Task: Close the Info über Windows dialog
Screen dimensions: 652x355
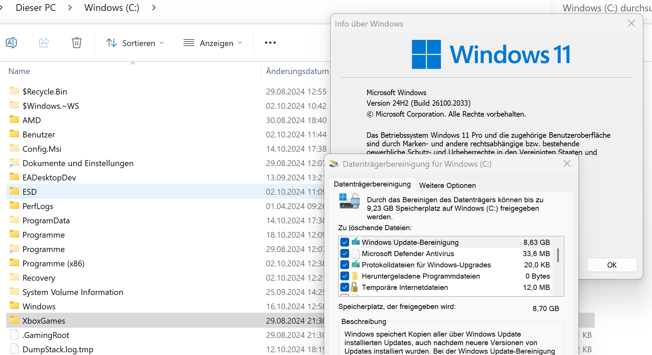Action: (x=632, y=23)
